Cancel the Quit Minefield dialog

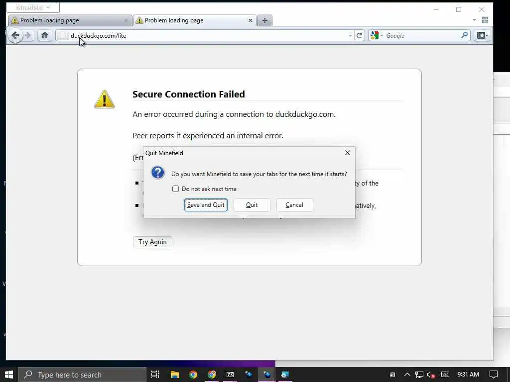click(x=294, y=205)
